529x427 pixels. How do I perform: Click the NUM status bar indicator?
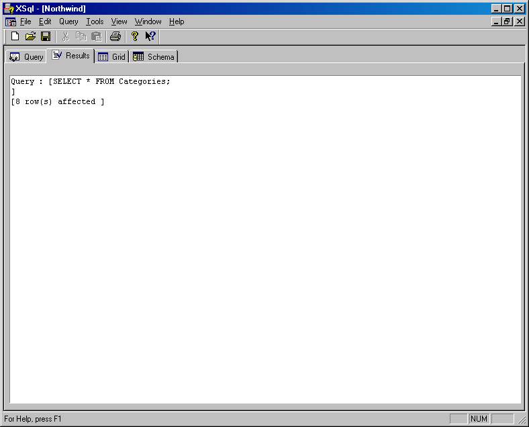[479, 419]
